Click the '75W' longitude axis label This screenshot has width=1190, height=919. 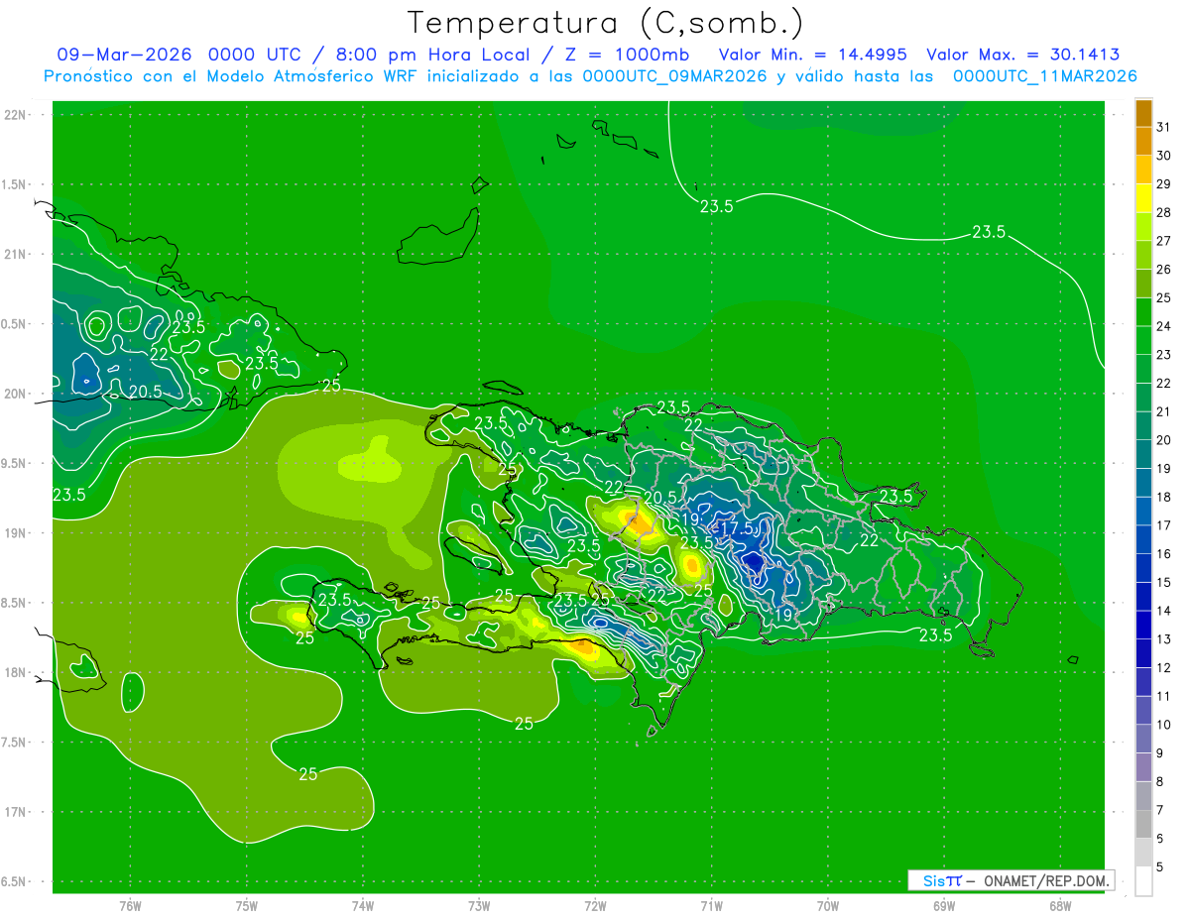(x=247, y=906)
